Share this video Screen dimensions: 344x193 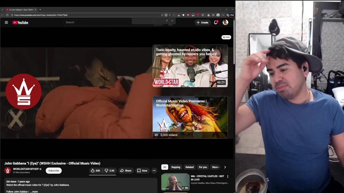pyautogui.click(x=126, y=171)
